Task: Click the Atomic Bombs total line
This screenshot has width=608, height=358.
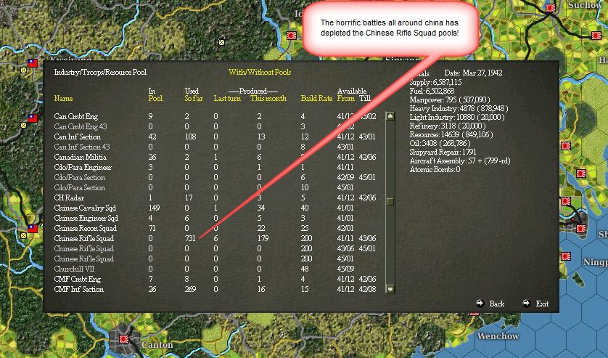Action: click(x=435, y=169)
